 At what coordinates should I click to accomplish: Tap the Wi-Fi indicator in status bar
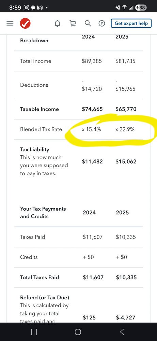pos(124,8)
